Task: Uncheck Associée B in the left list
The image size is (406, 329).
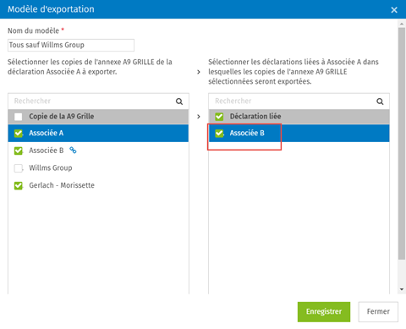Action: 19,151
